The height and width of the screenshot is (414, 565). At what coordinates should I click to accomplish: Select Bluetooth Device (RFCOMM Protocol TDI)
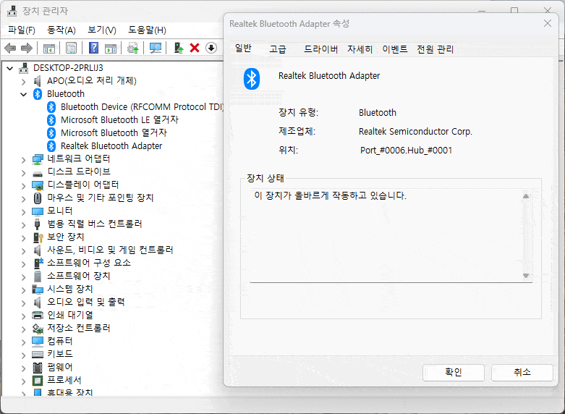point(142,107)
